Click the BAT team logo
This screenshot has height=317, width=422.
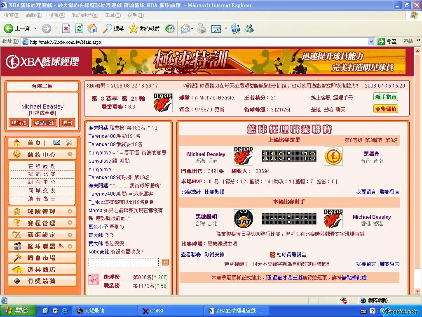(243, 219)
